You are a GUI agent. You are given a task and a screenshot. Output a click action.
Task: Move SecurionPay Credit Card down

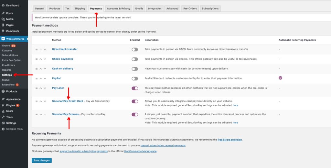pyautogui.click(x=45, y=101)
